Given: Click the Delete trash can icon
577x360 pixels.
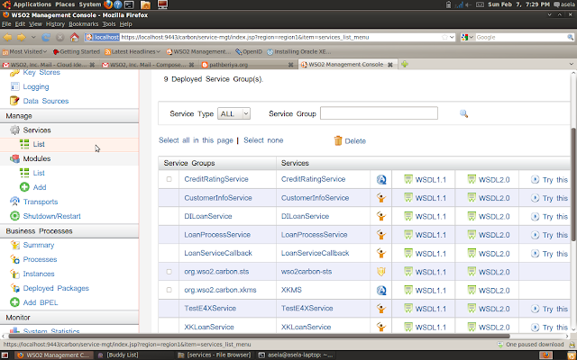Looking at the screenshot, I should 338,140.
